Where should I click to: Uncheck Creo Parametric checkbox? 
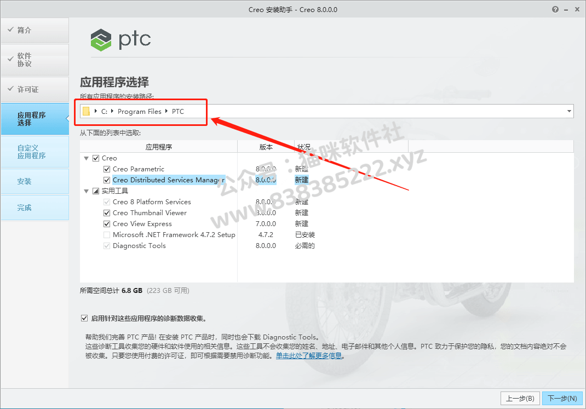107,169
